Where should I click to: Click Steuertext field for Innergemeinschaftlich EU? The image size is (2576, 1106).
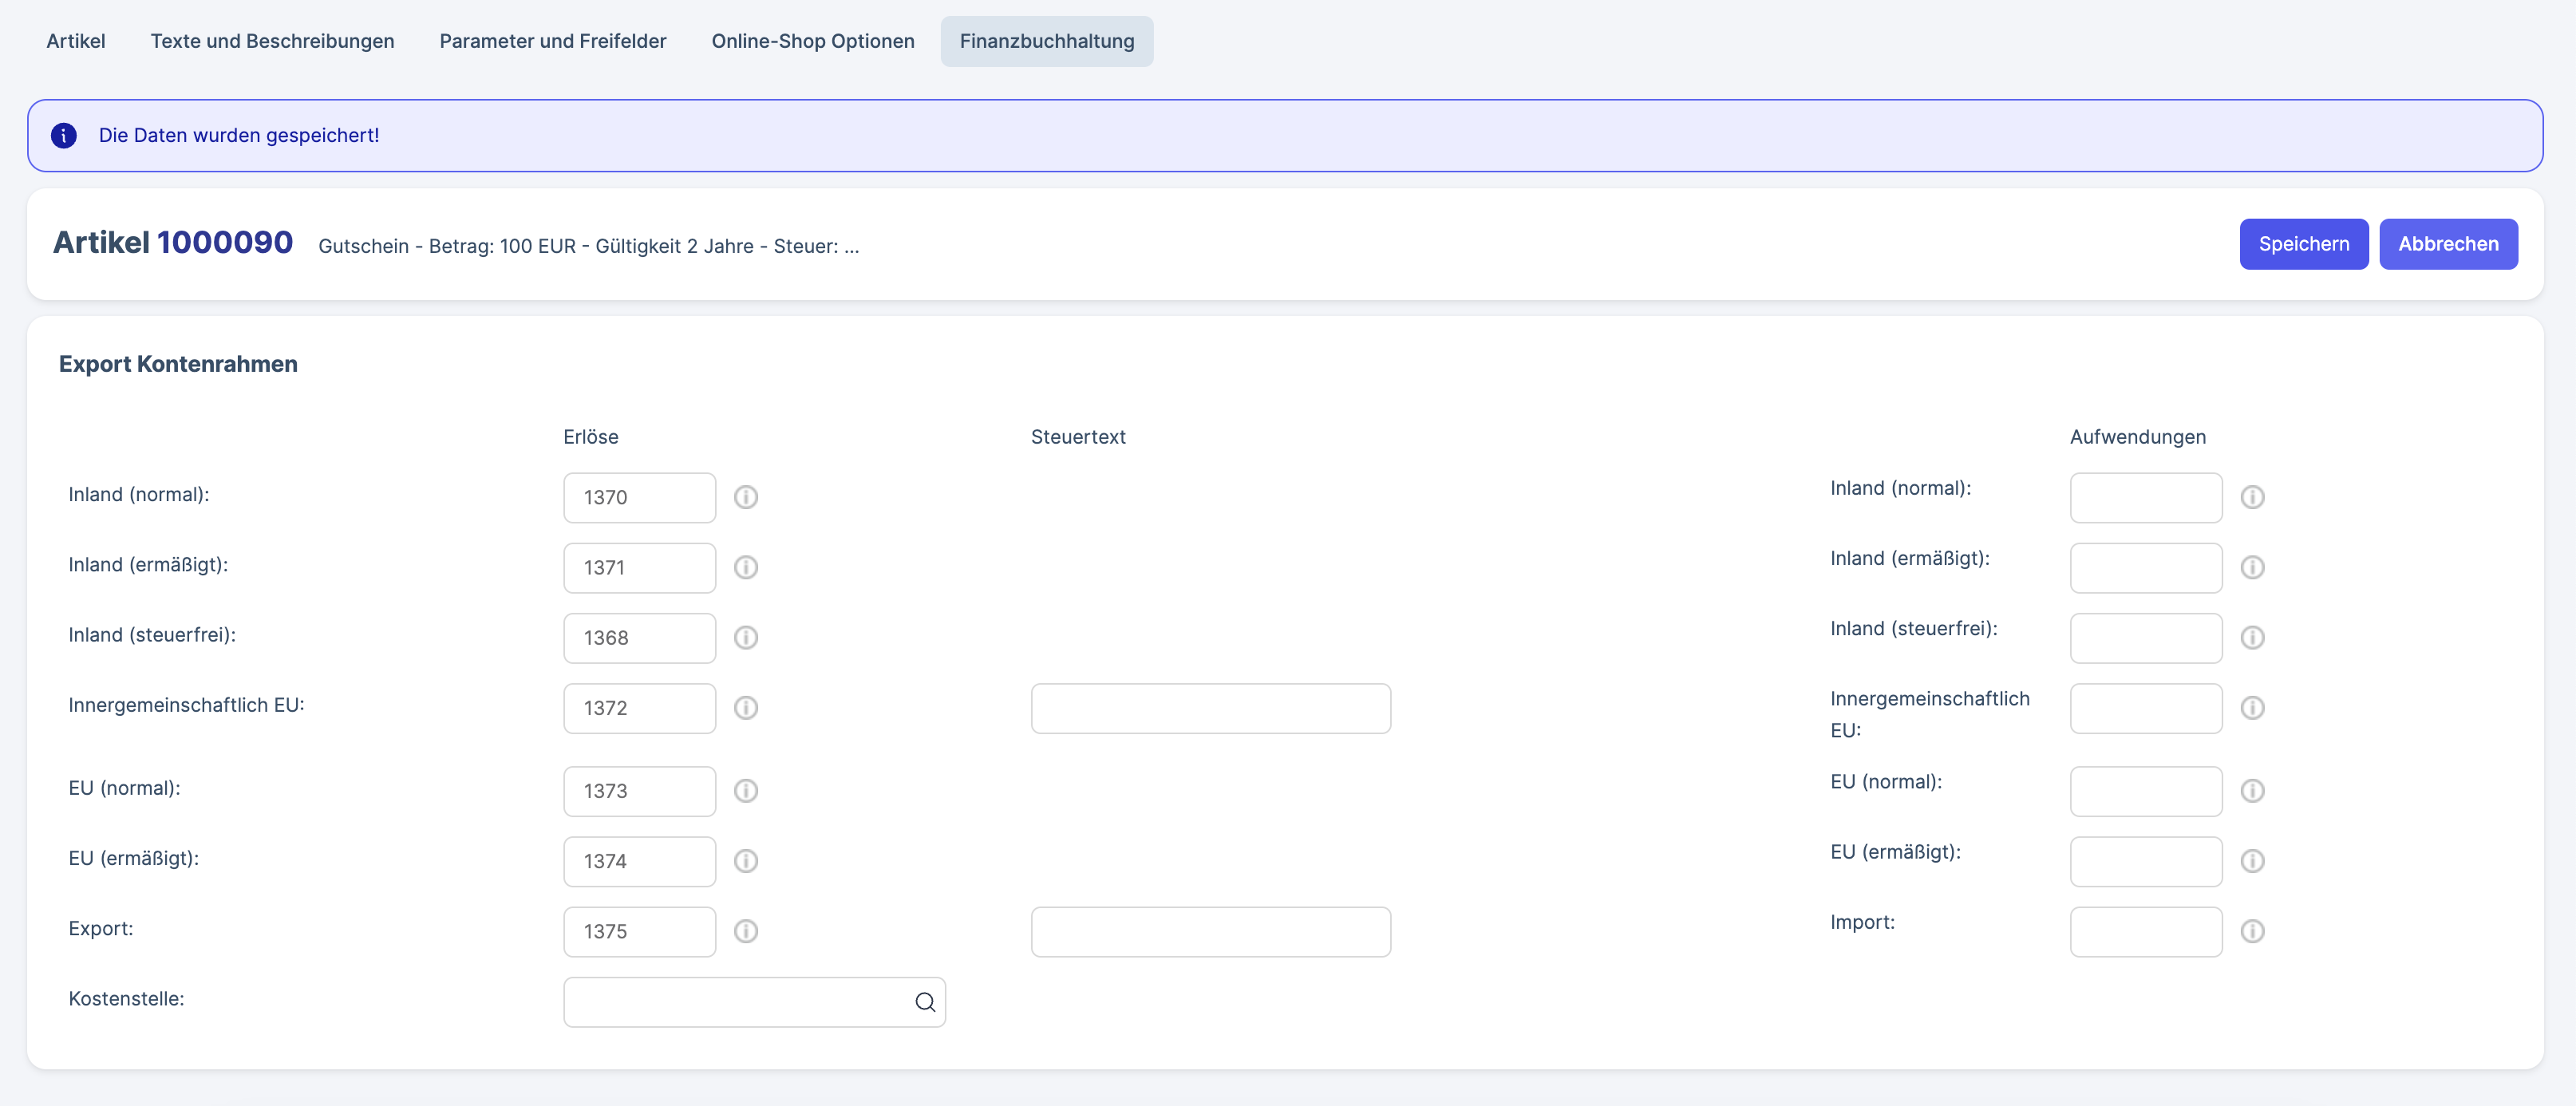coord(1210,708)
